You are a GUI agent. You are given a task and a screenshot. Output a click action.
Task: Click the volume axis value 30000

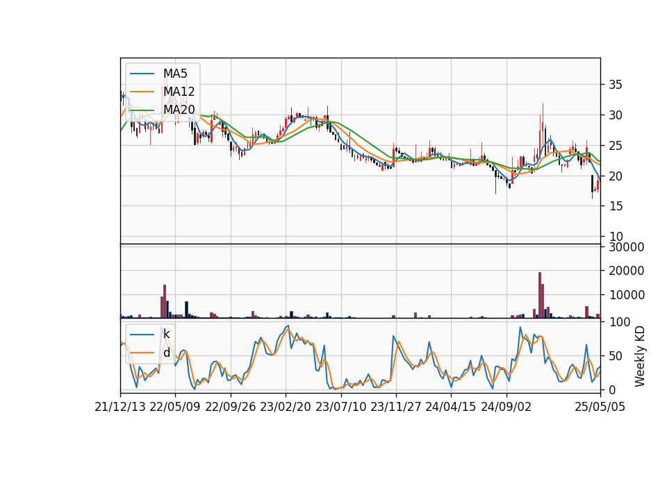coord(627,247)
